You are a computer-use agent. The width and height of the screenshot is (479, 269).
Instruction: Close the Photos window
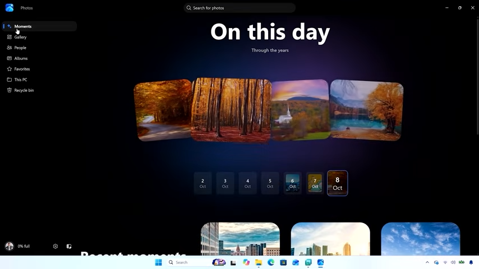[473, 8]
